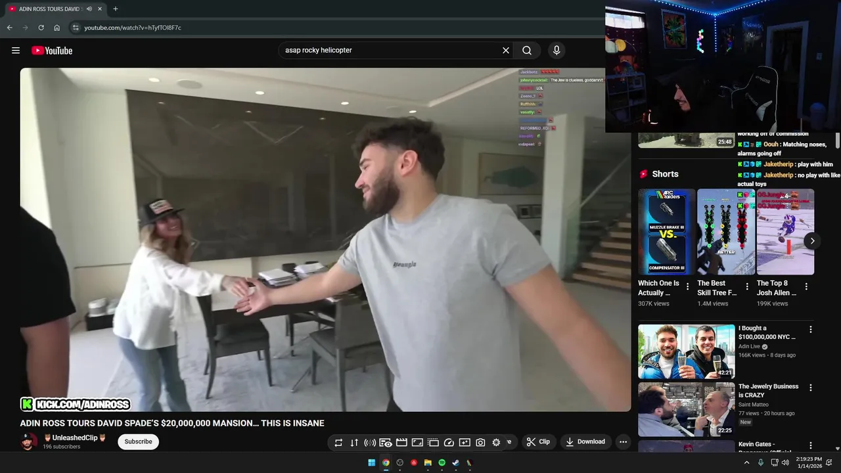Viewport: 841px width, 473px height.
Task: Subscribe to UnleashedClip channel
Action: pyautogui.click(x=138, y=441)
